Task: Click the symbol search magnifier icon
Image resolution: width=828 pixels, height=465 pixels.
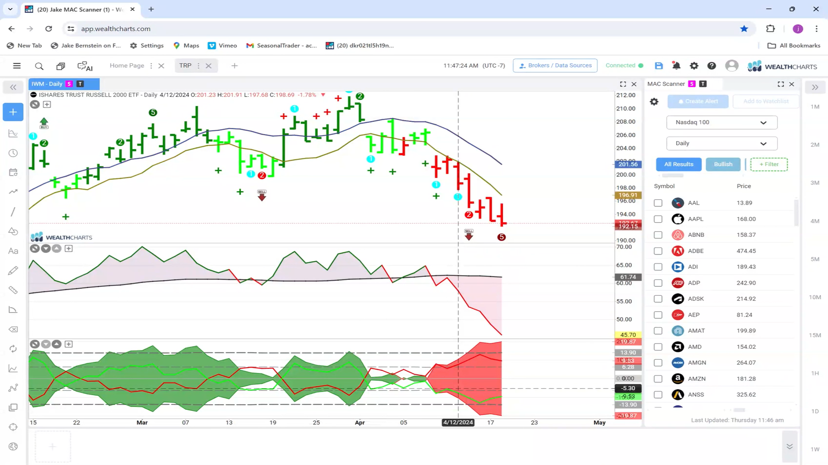Action: (39, 66)
